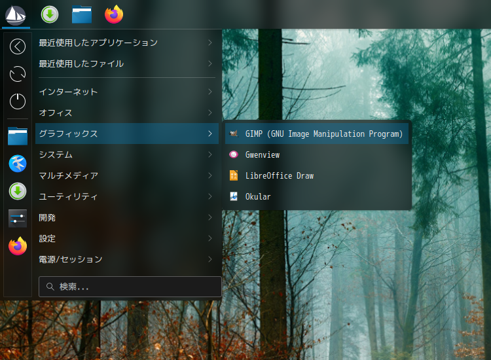Click the LibreOffice Draw orange icon

tap(234, 175)
